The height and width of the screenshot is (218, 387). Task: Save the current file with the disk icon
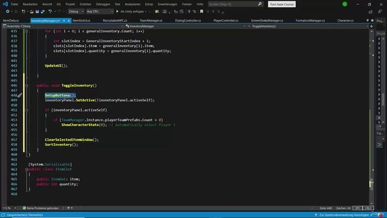coord(37,12)
